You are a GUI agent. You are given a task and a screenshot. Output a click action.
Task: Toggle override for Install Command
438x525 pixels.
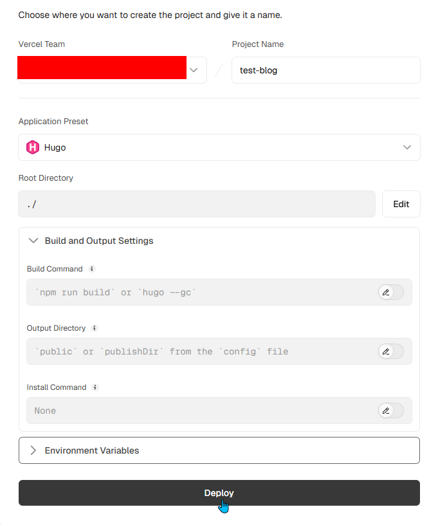pyautogui.click(x=391, y=411)
